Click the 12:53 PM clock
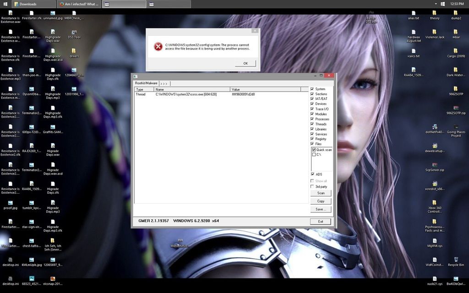This screenshot has width=469, height=293. point(457,4)
